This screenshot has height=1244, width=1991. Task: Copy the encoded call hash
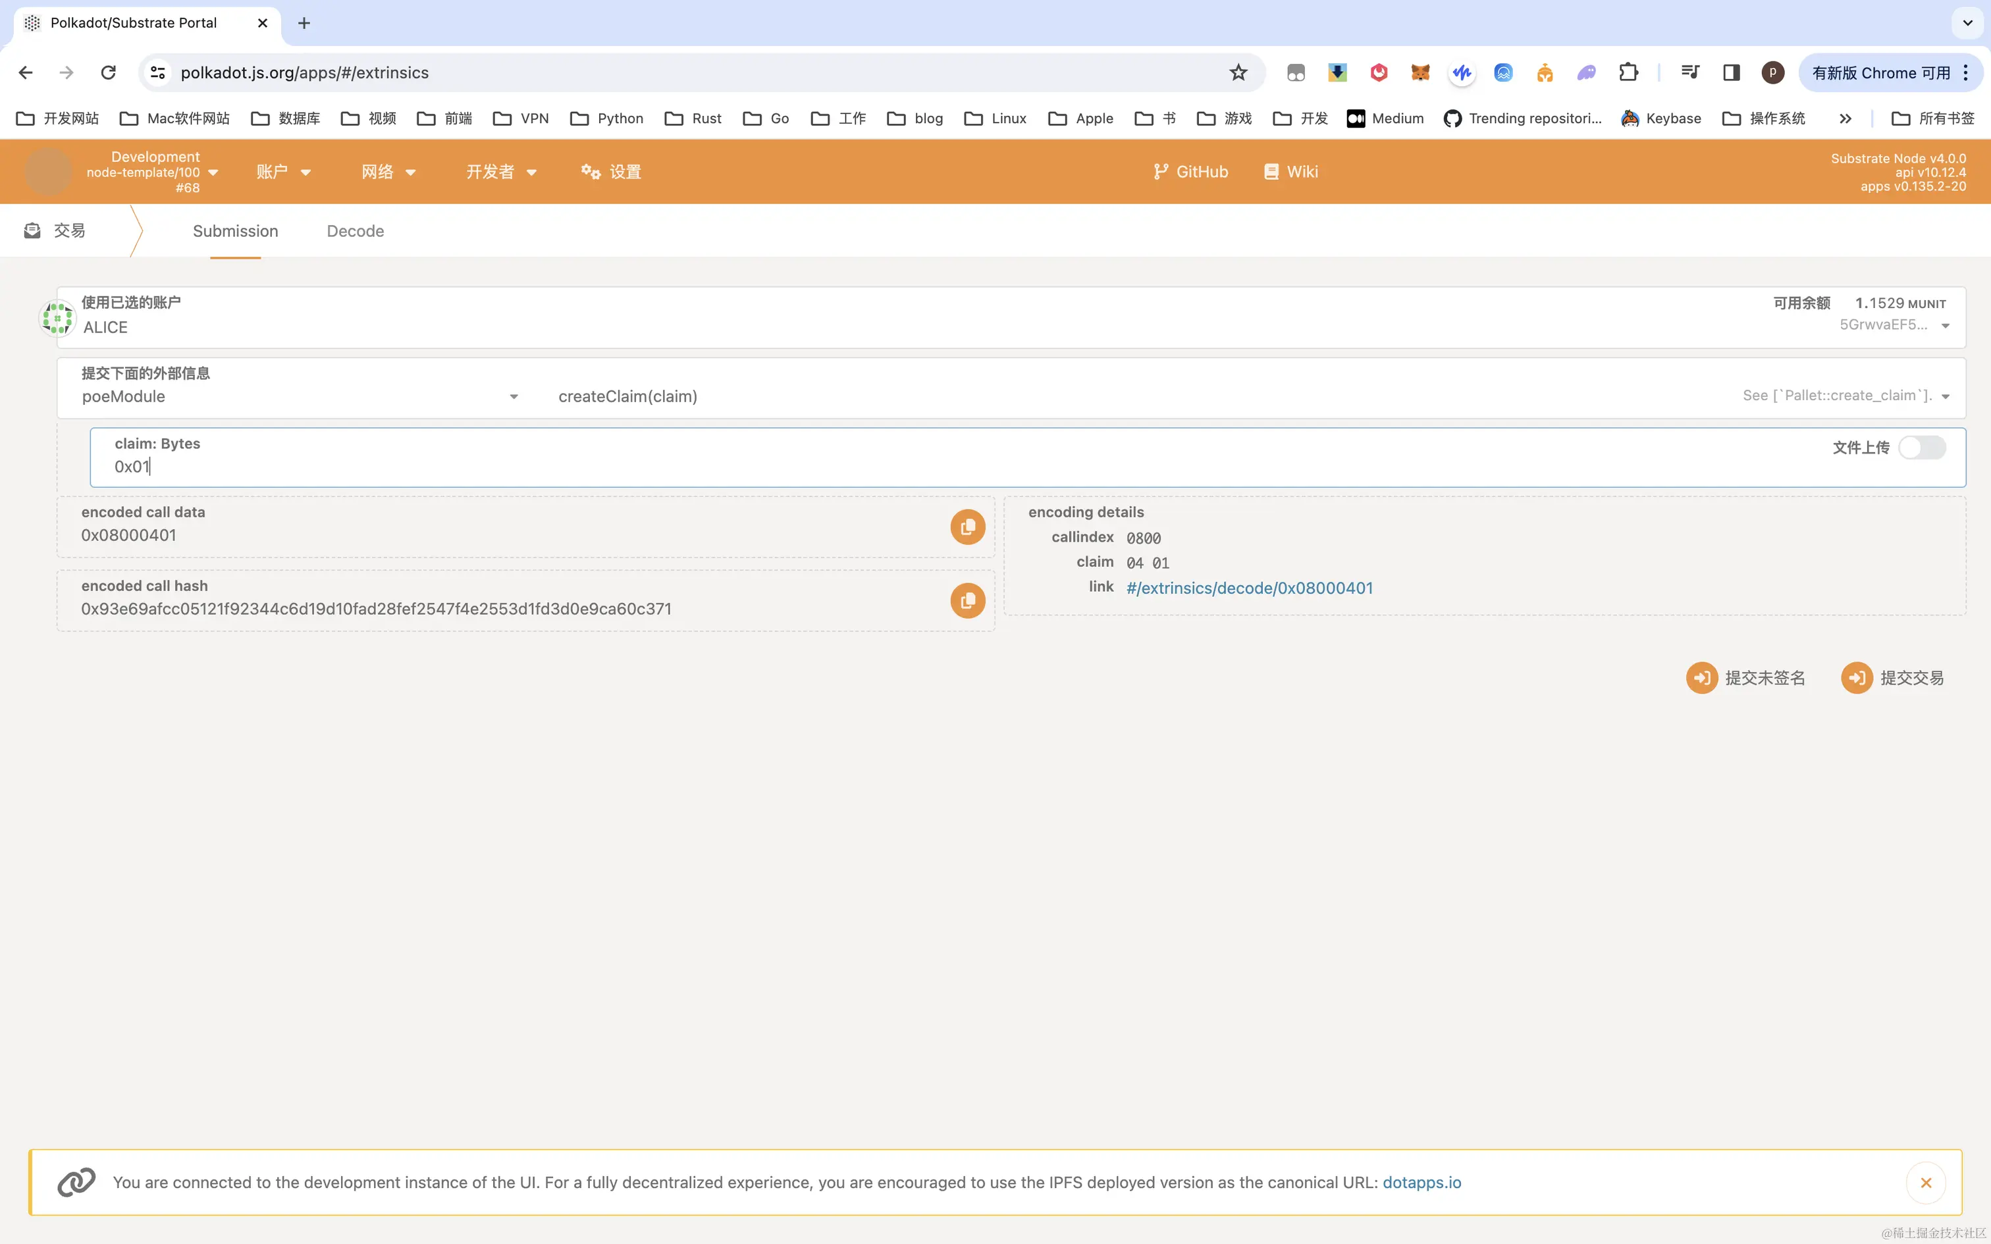967,600
